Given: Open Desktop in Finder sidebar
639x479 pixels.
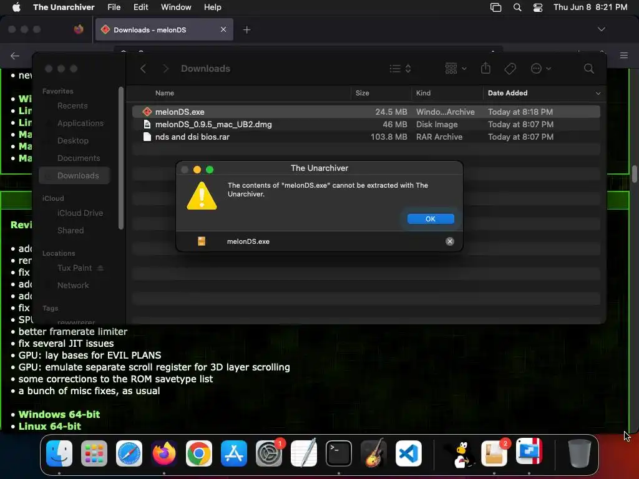Looking at the screenshot, I should pyautogui.click(x=73, y=140).
